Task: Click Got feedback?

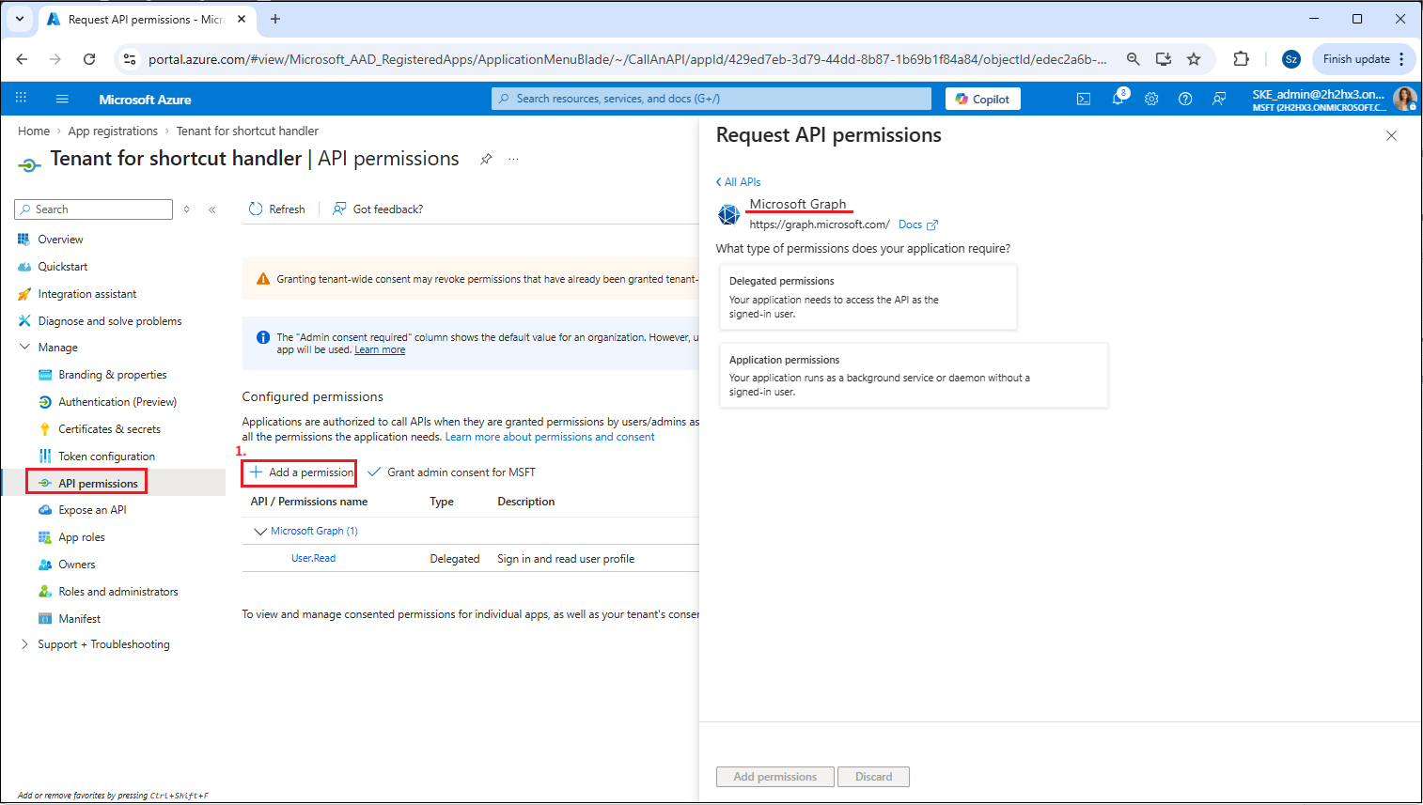Action: [378, 209]
